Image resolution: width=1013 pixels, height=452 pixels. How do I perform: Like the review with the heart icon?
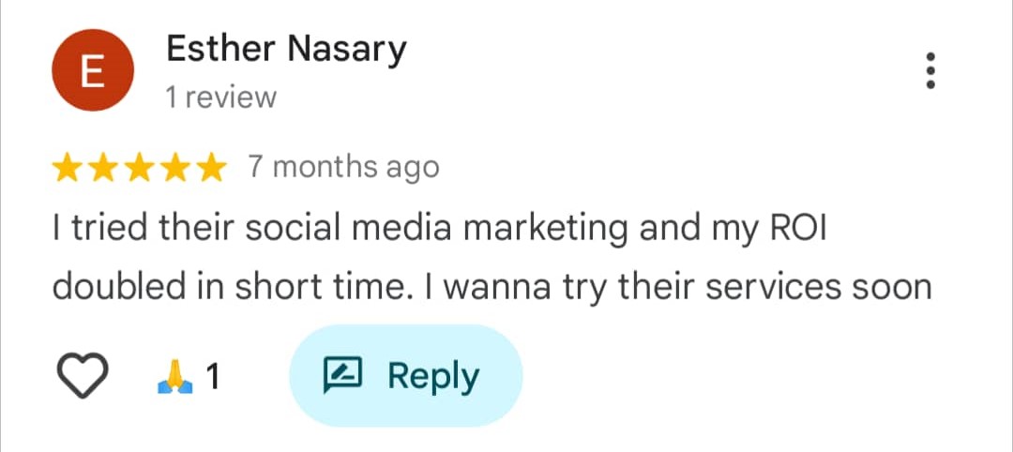pyautogui.click(x=86, y=377)
